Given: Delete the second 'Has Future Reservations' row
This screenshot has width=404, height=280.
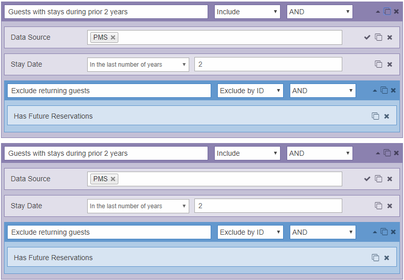Looking at the screenshot, I should coord(387,258).
